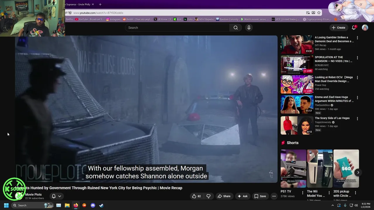Open the picture-in-picture icon in address bar
This screenshot has width=374, height=210.
pos(308,13)
